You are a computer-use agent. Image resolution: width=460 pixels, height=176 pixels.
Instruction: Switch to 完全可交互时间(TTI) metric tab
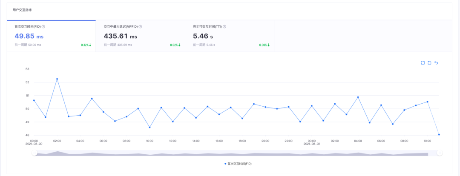click(230, 36)
